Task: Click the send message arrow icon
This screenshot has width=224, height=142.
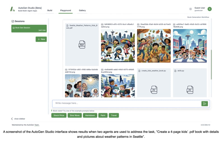Action: (x=205, y=104)
